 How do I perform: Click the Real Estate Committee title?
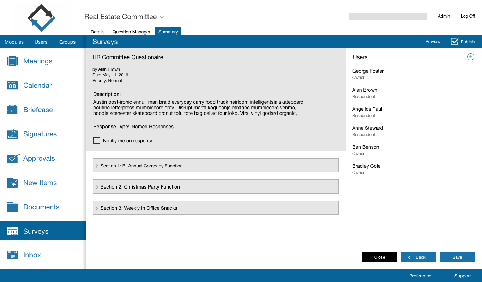(120, 17)
